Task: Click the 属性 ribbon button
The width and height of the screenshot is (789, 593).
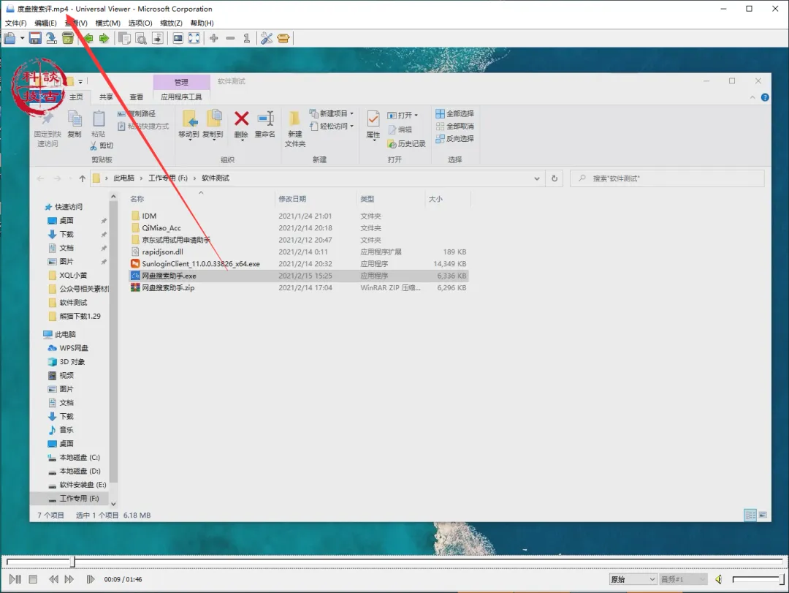Action: pyautogui.click(x=373, y=125)
